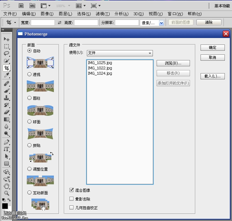This screenshot has width=232, height=221.
Task: Select the 3D Orbit camera tool
Action: [6, 179]
